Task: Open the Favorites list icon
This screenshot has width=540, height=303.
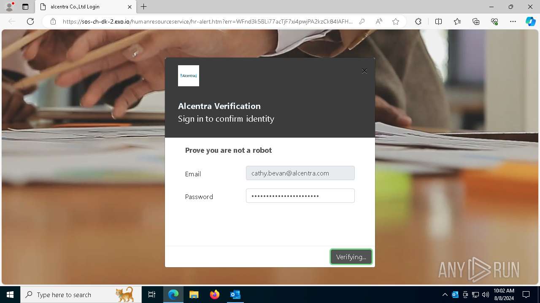Action: click(x=457, y=21)
